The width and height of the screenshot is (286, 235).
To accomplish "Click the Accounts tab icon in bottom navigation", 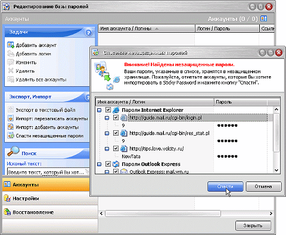I will coord(7,184).
